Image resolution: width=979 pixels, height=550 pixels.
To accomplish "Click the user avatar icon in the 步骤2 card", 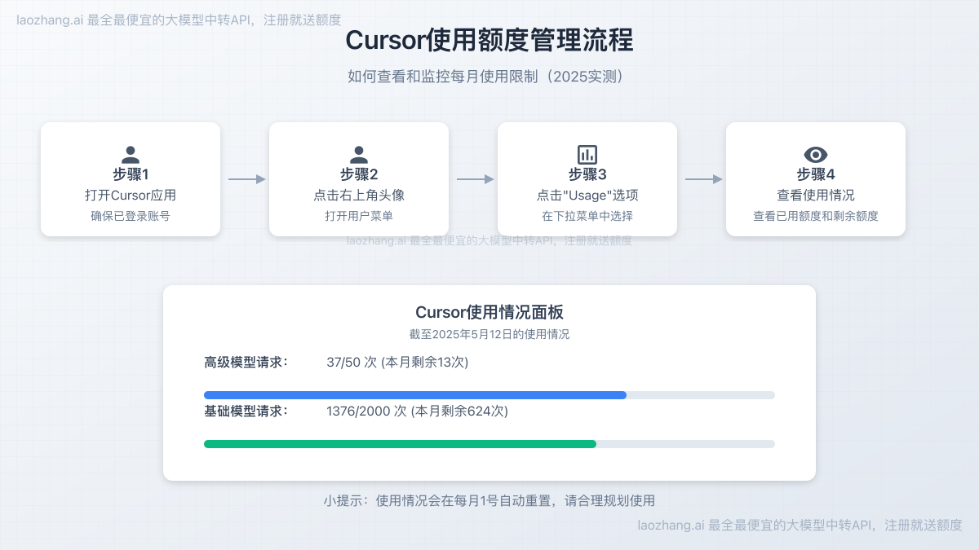I will point(359,155).
